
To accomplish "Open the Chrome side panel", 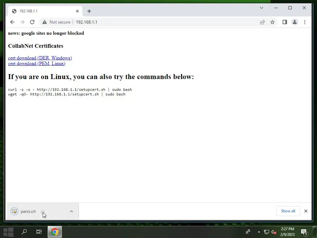I will pos(285,22).
